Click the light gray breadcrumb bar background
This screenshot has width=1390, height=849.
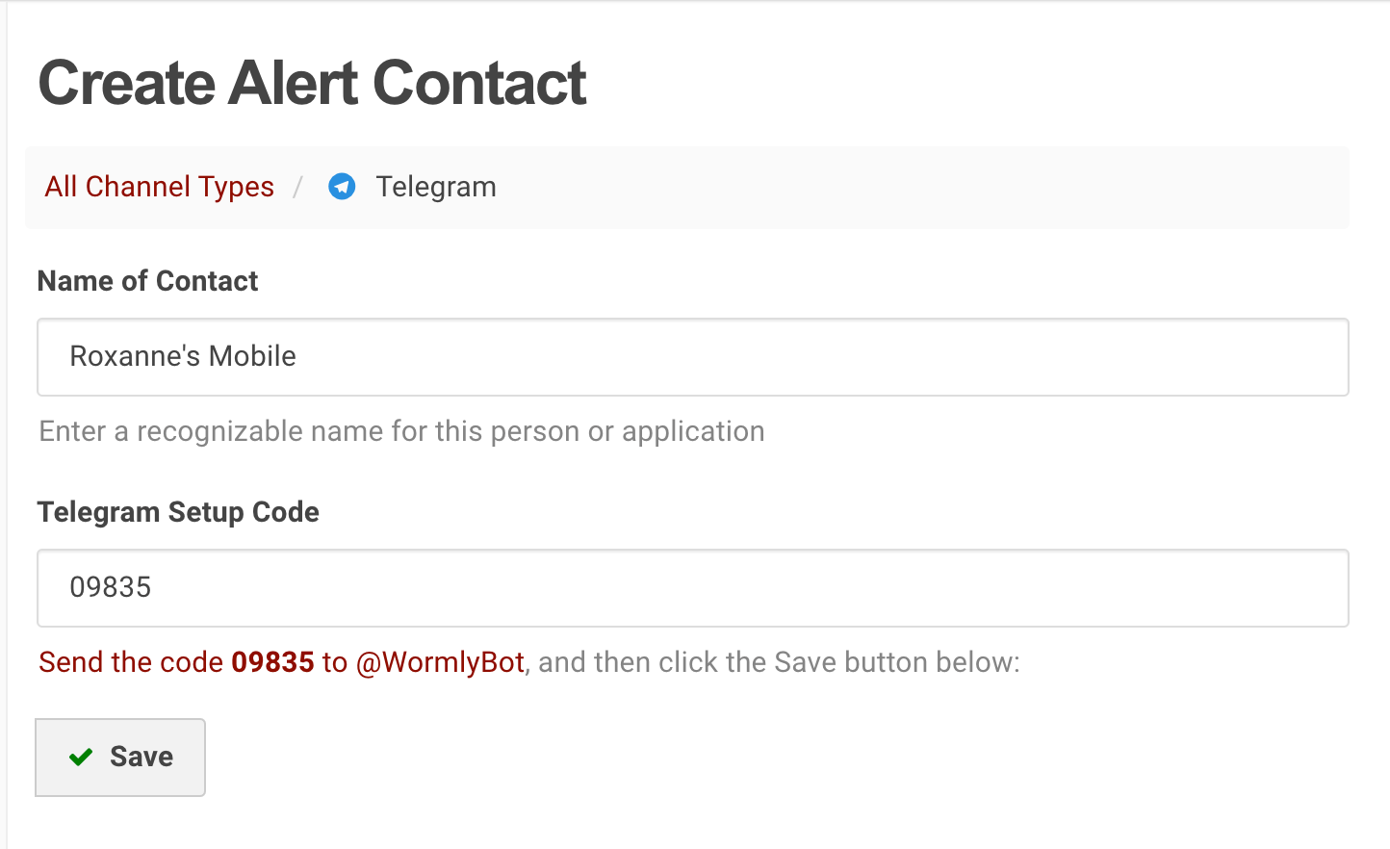pyautogui.click(x=914, y=188)
